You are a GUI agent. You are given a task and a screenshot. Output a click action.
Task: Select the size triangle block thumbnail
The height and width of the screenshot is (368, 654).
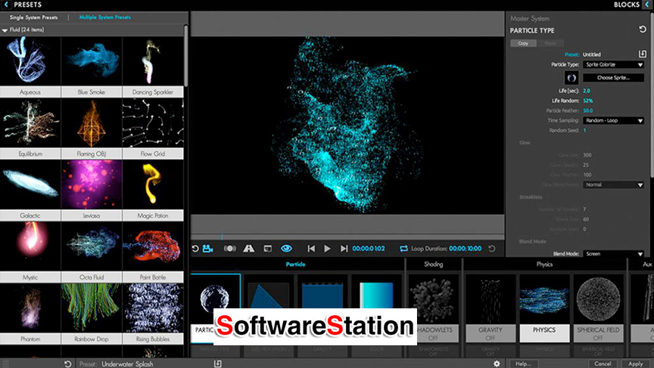click(268, 295)
